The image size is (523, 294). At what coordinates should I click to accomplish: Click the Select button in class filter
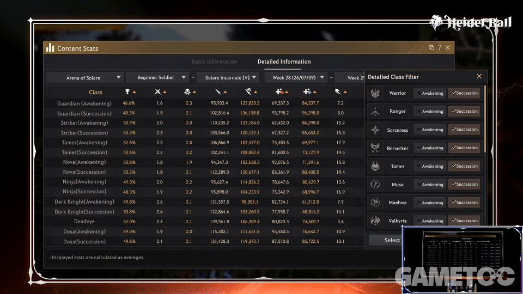pyautogui.click(x=386, y=240)
